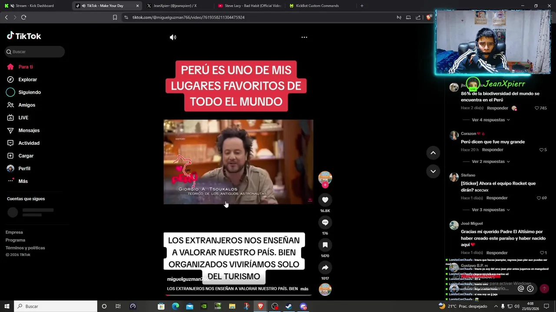This screenshot has height=312, width=556.
Task: Like Corazon's comment with 5 likes
Action: pos(542,149)
